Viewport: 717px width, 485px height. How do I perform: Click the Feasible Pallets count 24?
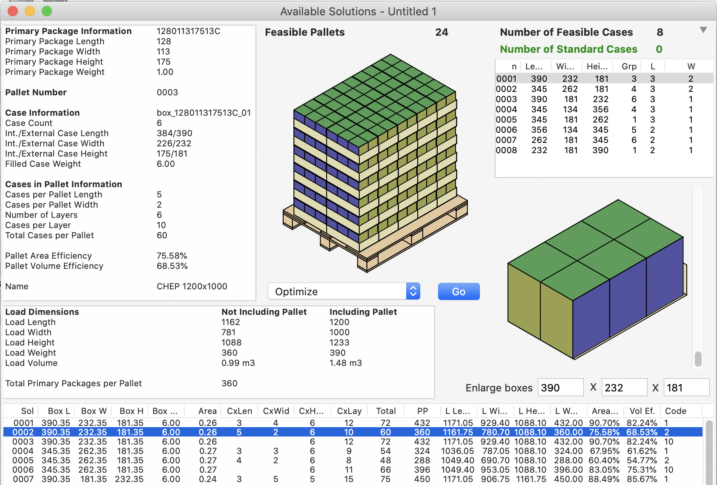[x=442, y=32]
